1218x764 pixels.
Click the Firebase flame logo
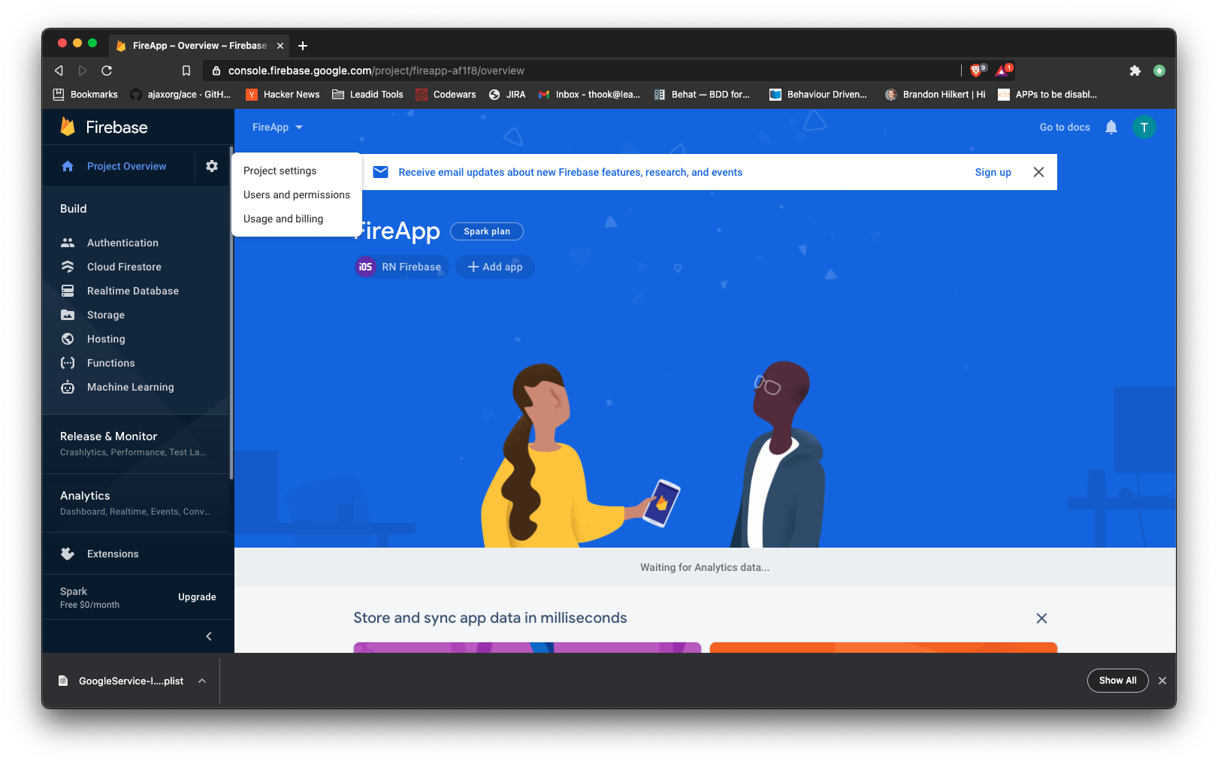pos(68,126)
